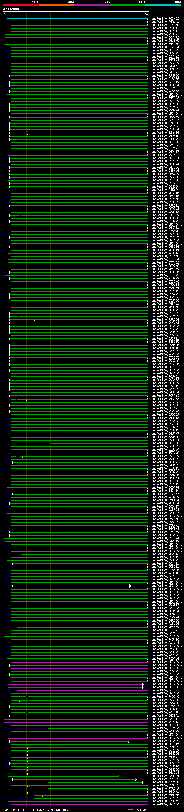Click the cyan alignment bar for UniRef100_A8IVE2
184x812 pixels.
tap(77, 19)
